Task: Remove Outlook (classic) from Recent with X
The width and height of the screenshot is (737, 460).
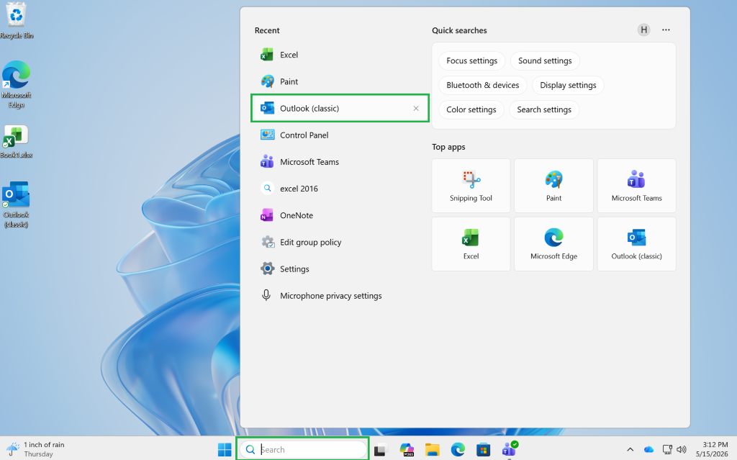Action: [416, 108]
